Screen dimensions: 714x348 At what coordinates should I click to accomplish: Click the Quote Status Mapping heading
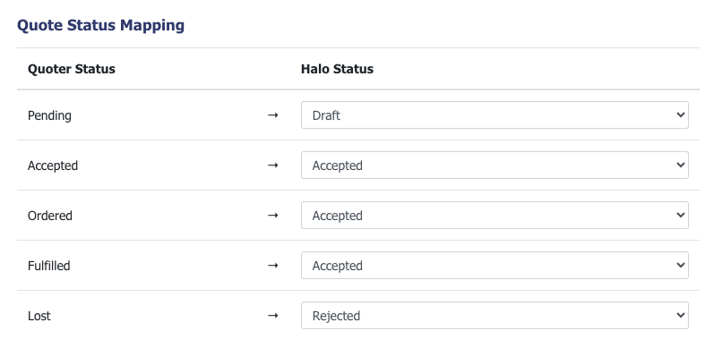(x=100, y=25)
